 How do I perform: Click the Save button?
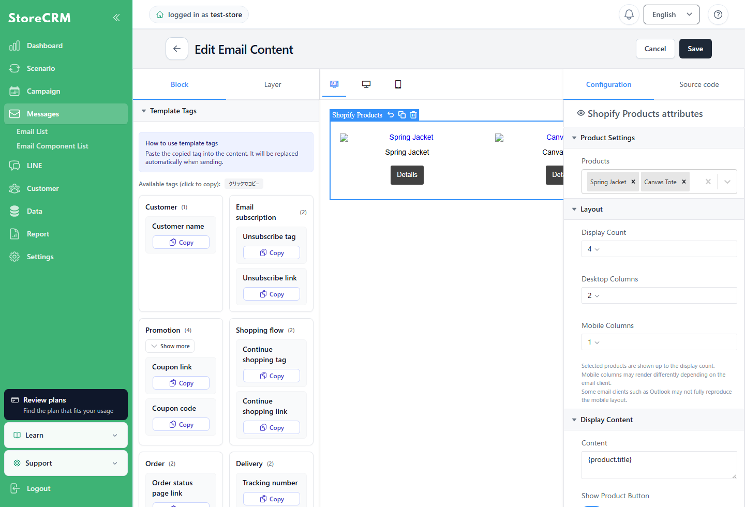point(695,49)
